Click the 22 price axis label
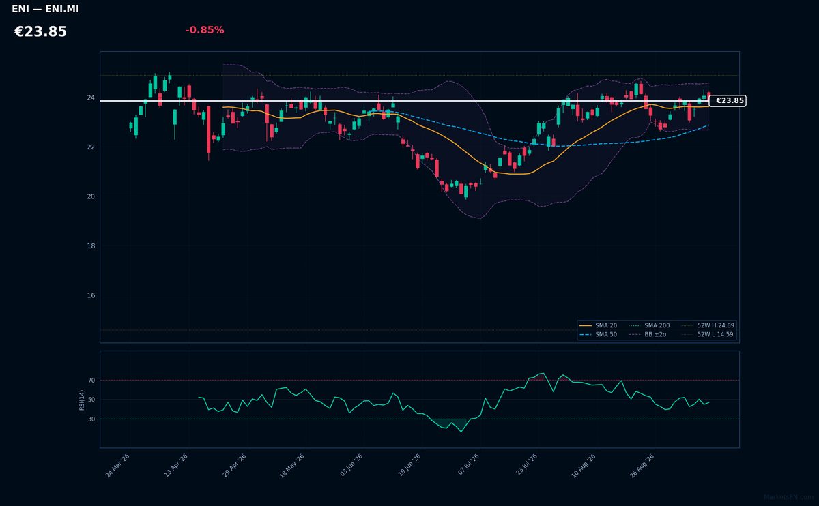 [91, 147]
